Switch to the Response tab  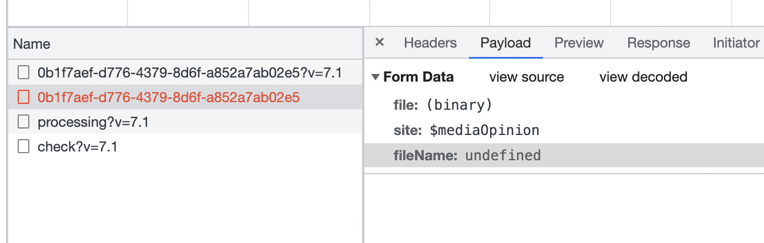click(x=658, y=43)
